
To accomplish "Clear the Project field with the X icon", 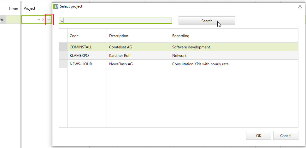I will tap(43, 19).
